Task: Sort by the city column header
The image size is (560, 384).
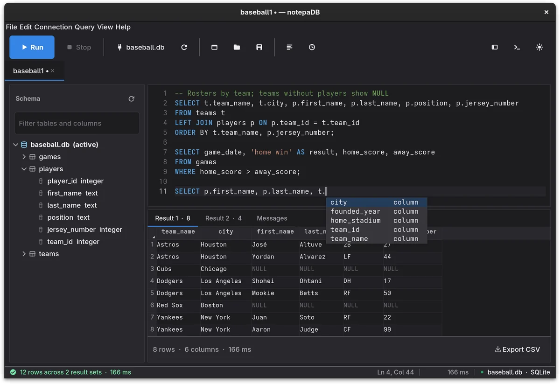Action: point(225,231)
